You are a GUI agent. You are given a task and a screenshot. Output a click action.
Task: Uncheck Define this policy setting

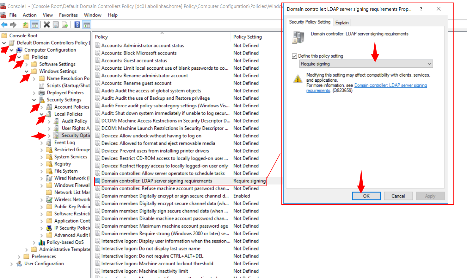tap(294, 56)
